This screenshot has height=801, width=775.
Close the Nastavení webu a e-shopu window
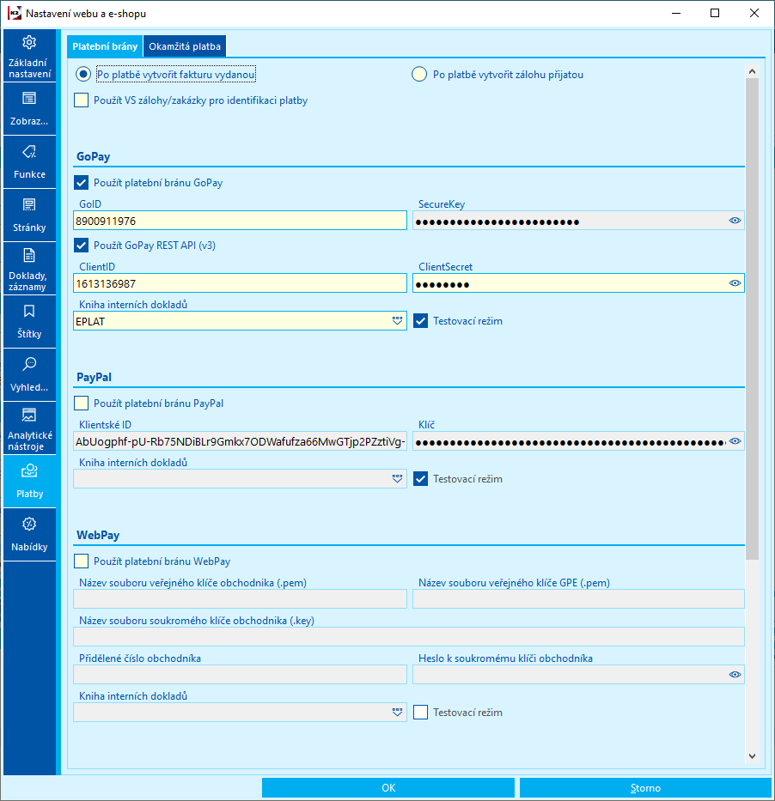[x=754, y=13]
